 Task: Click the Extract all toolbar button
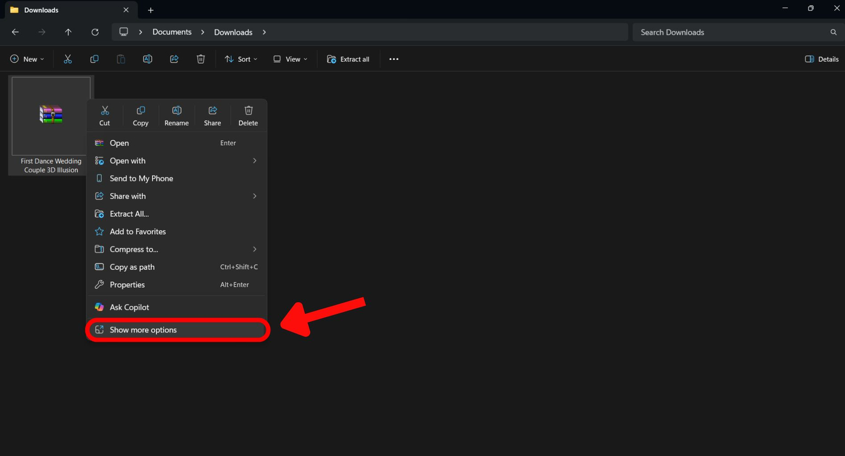pyautogui.click(x=348, y=59)
